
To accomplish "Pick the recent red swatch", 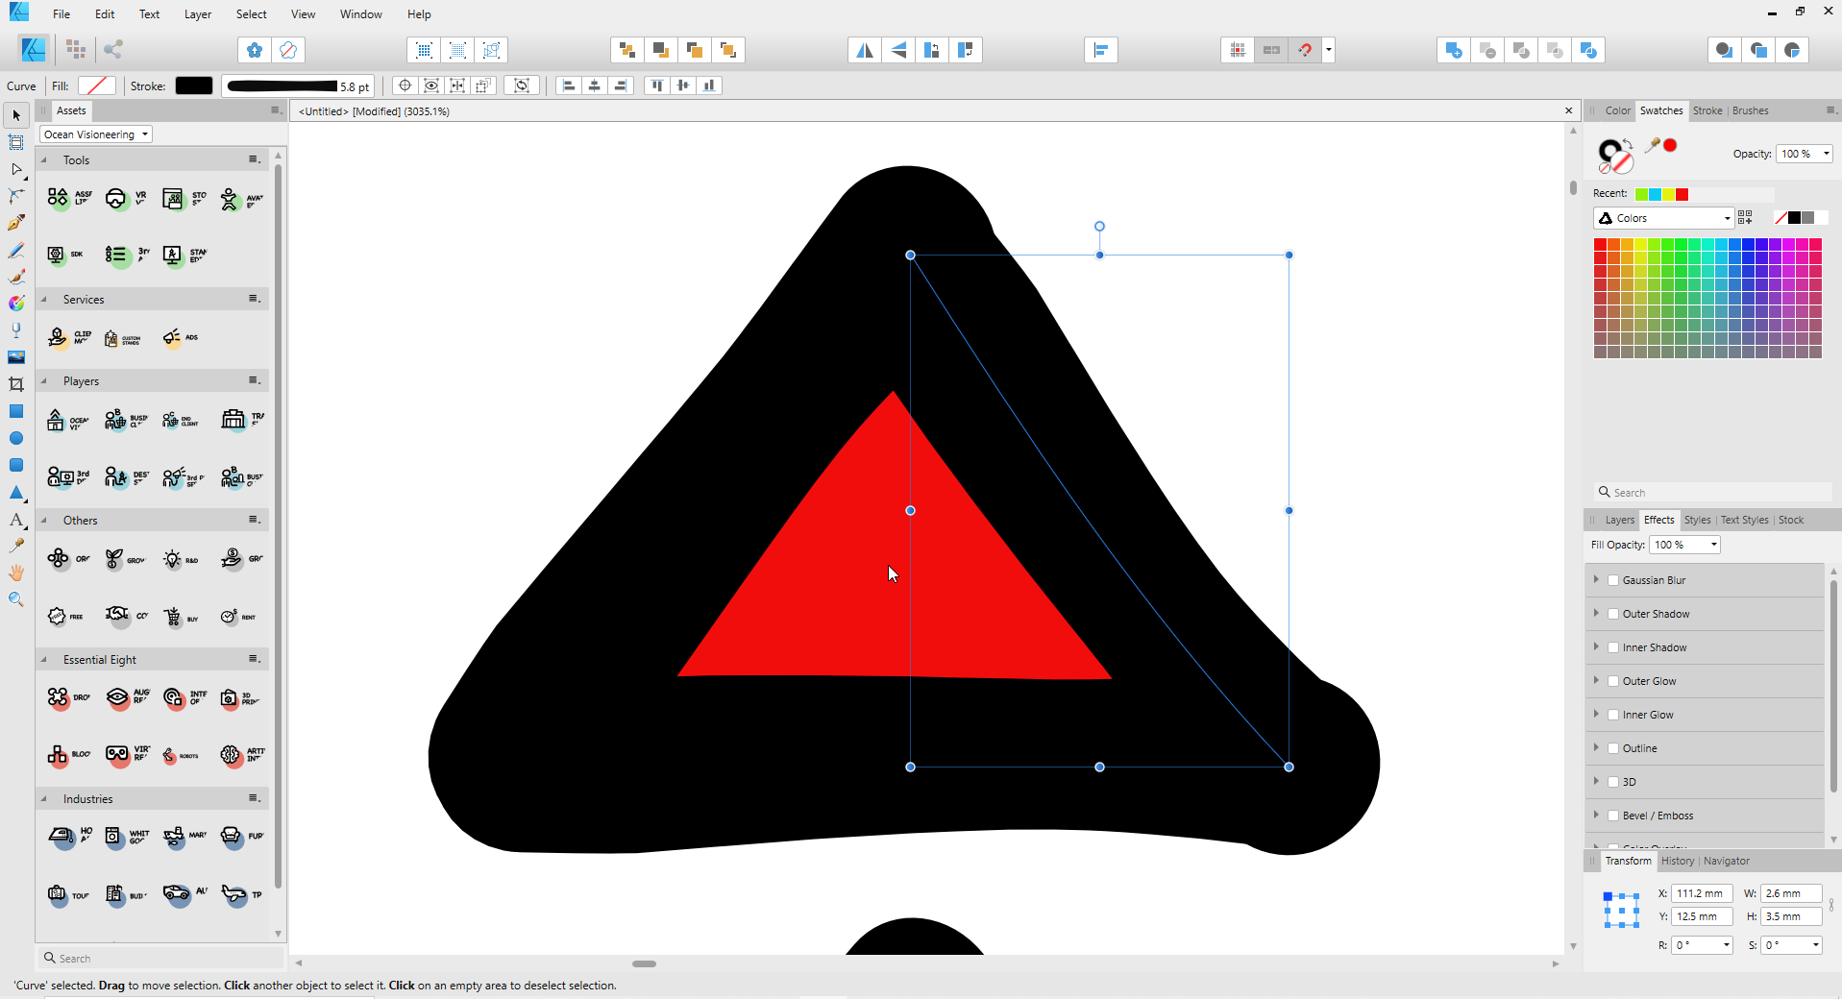I will pyautogui.click(x=1682, y=194).
